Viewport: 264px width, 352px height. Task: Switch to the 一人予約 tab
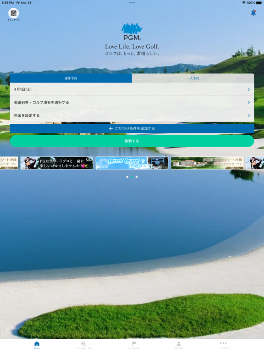tap(193, 78)
